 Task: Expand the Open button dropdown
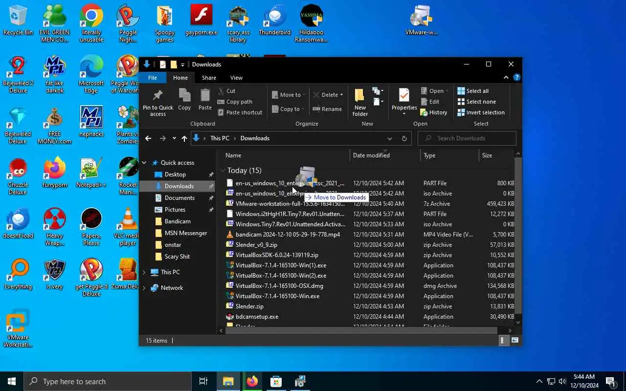coord(447,91)
